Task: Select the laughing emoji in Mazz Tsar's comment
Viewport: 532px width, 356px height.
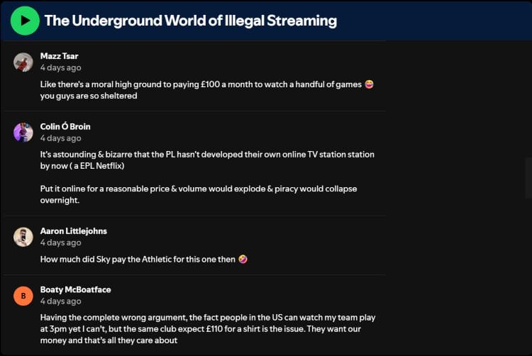Action: click(x=369, y=84)
